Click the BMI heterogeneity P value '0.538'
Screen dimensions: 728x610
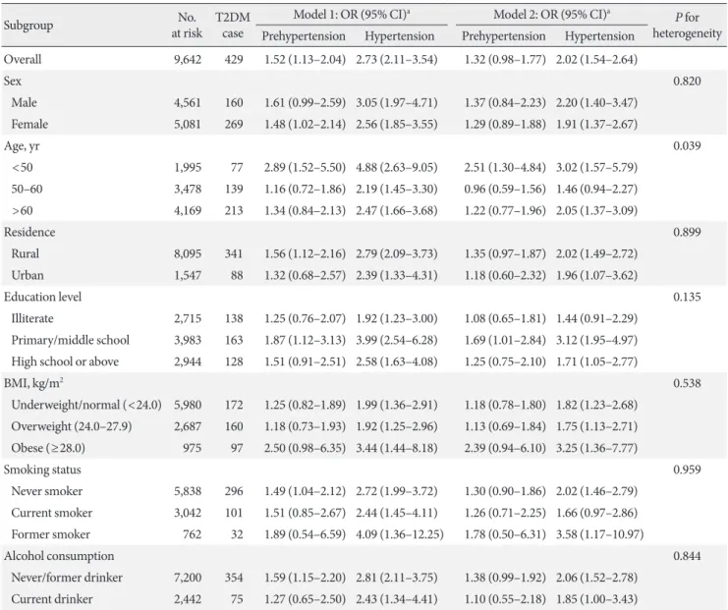pyautogui.click(x=687, y=383)
